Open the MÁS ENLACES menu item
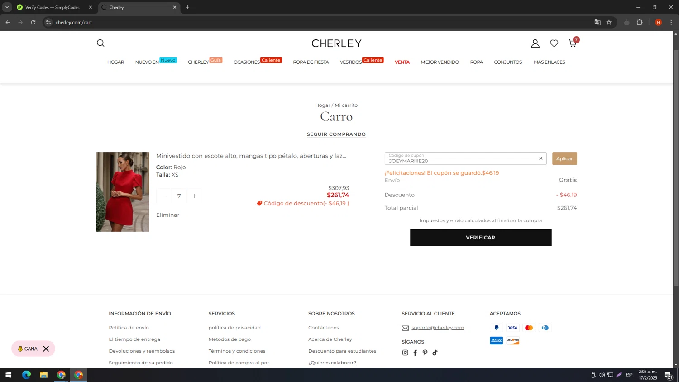679x382 pixels. [550, 62]
